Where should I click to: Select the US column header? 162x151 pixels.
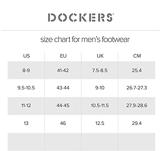coord(27,56)
